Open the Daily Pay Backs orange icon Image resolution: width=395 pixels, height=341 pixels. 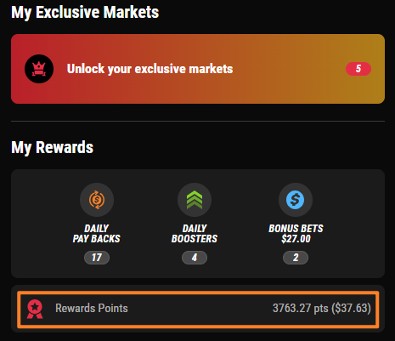click(97, 200)
